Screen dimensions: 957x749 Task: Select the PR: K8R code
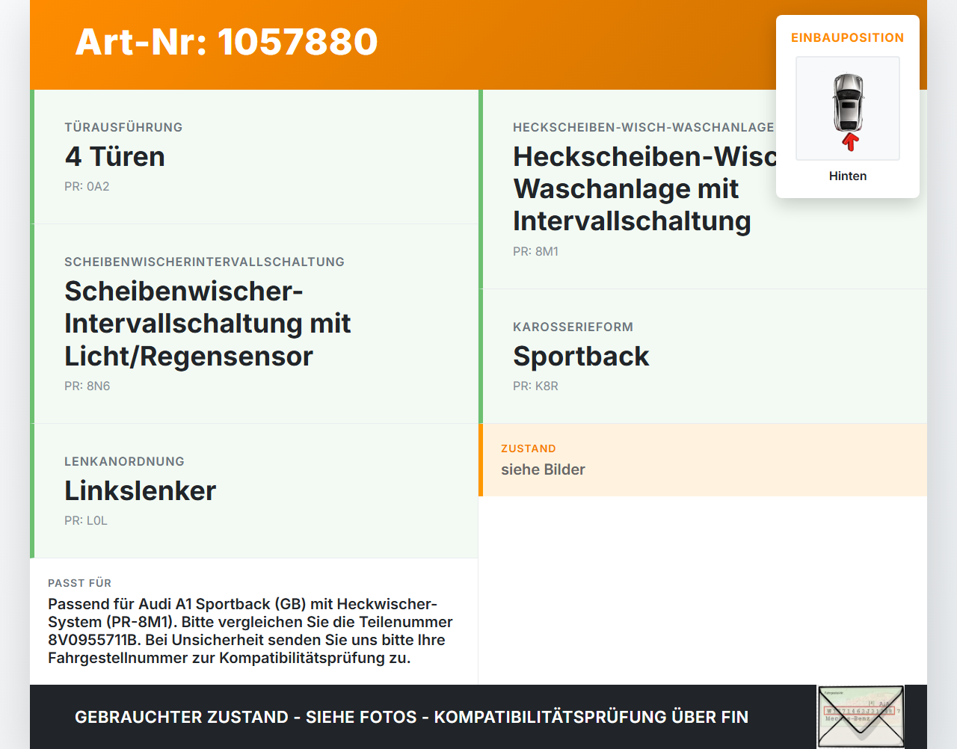point(536,386)
